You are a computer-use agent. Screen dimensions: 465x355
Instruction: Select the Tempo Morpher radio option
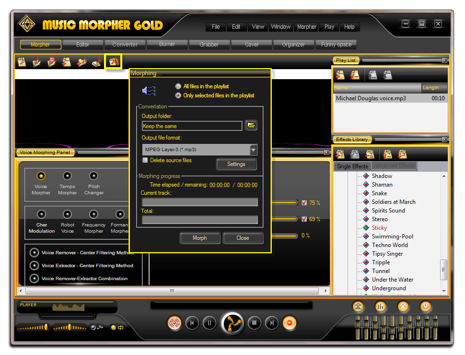coord(67,176)
